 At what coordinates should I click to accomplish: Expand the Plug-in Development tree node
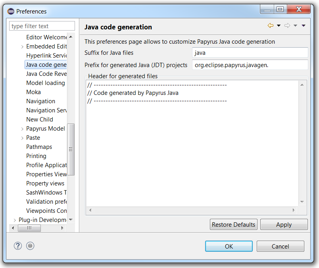point(15,220)
